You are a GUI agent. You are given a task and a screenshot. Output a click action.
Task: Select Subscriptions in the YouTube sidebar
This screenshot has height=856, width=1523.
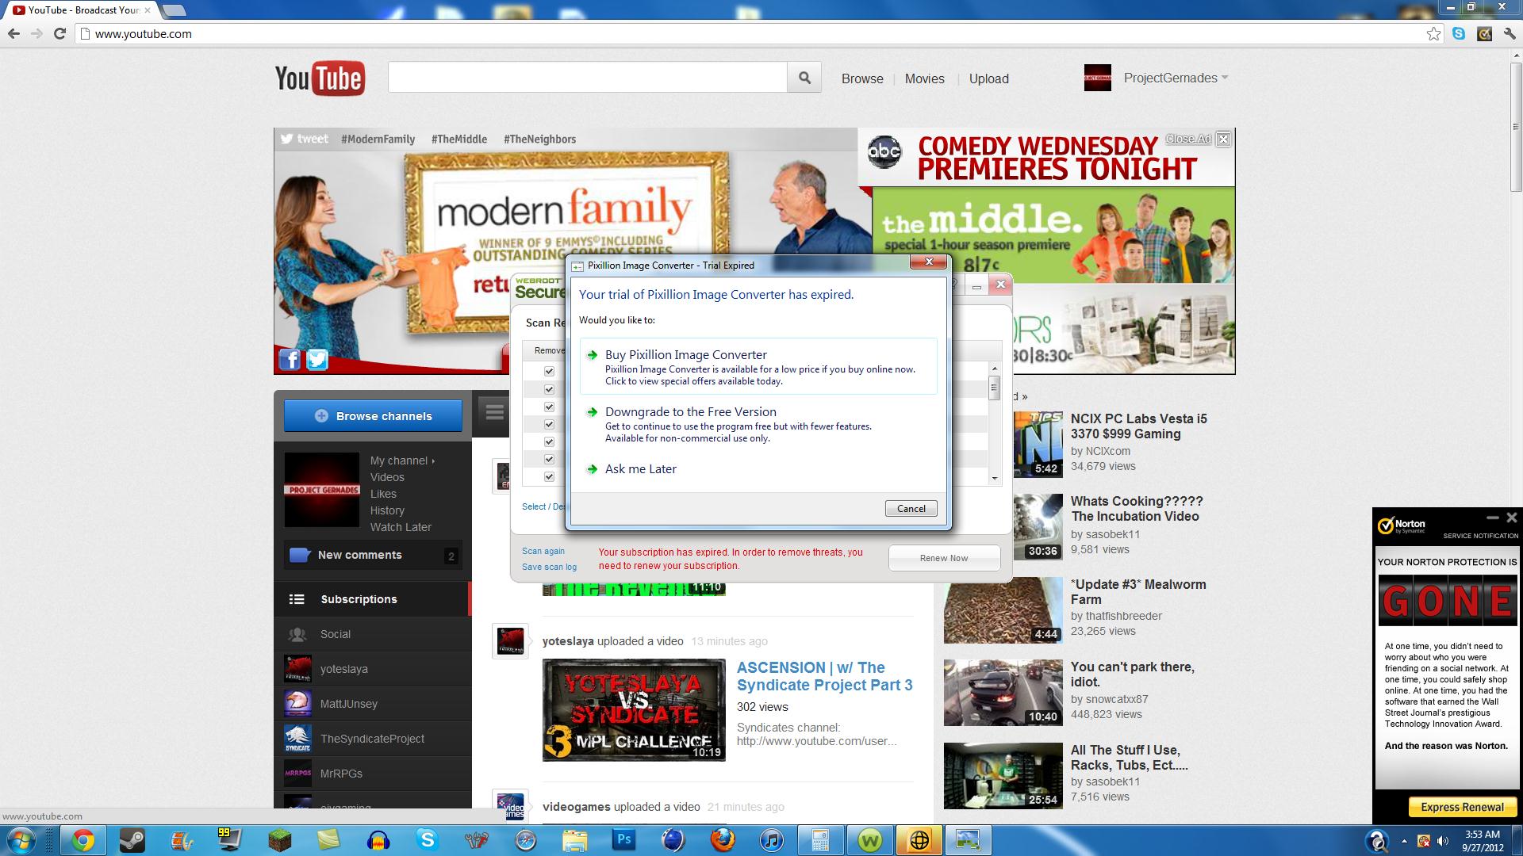coord(373,599)
